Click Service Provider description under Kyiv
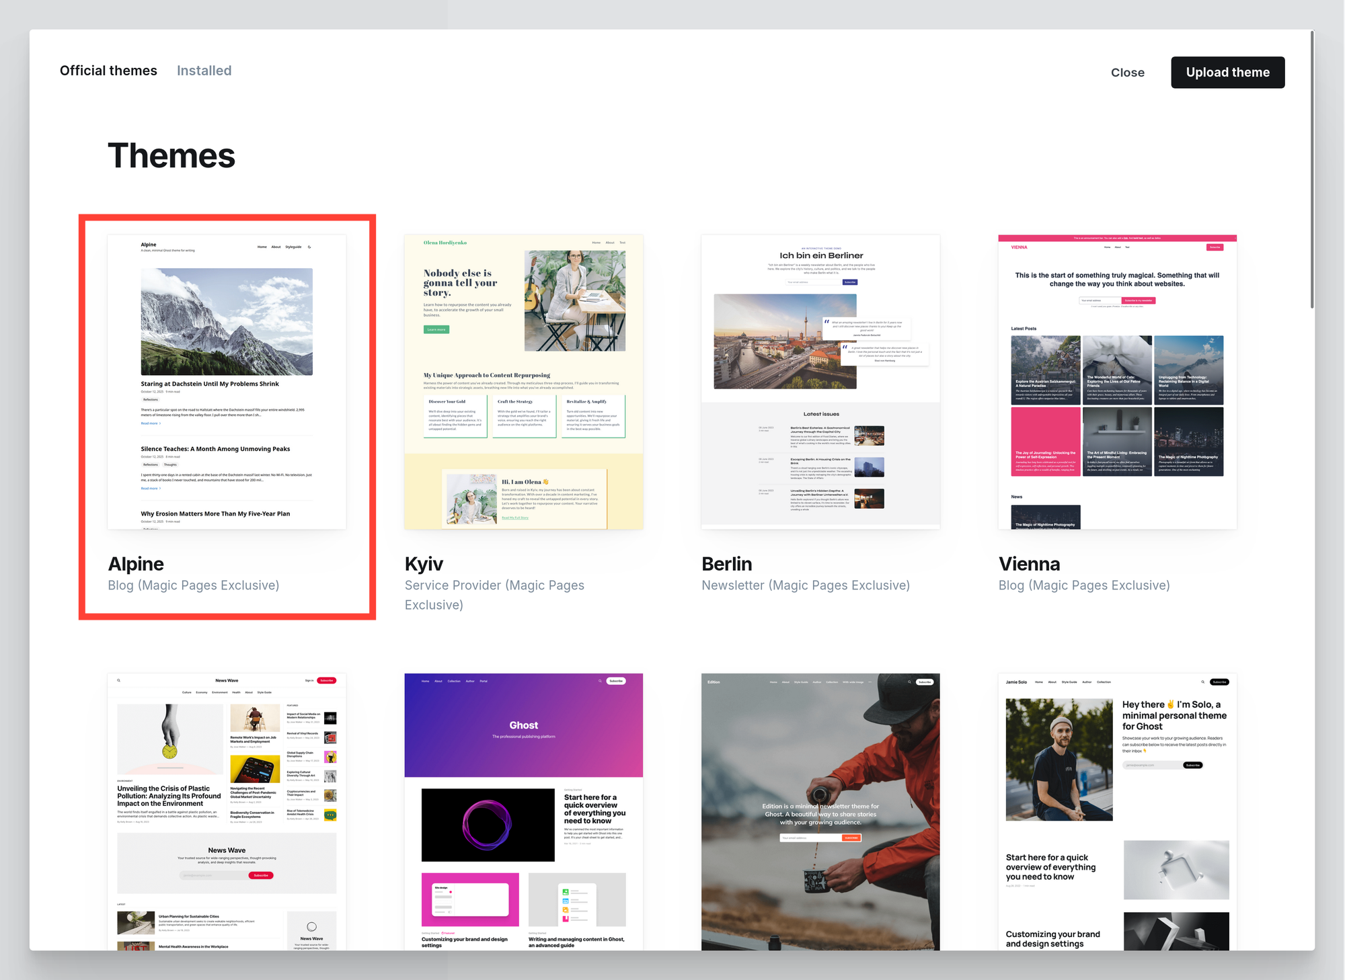The height and width of the screenshot is (980, 1345). pos(494,585)
